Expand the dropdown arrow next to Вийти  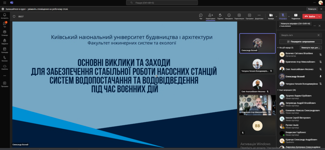320,16
